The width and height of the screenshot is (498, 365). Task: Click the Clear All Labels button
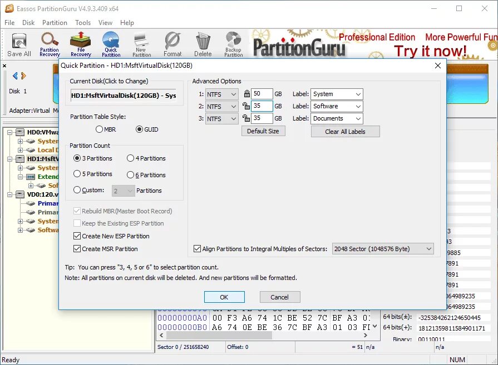345,132
